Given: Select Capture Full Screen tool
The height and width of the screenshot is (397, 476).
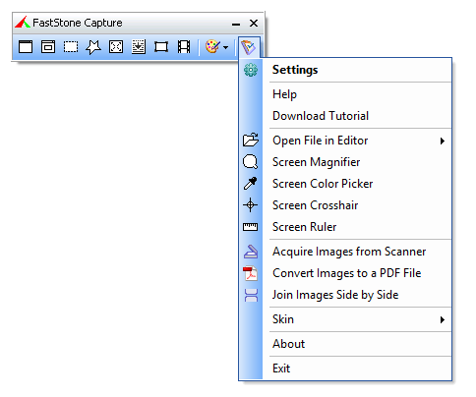Looking at the screenshot, I should tap(116, 47).
